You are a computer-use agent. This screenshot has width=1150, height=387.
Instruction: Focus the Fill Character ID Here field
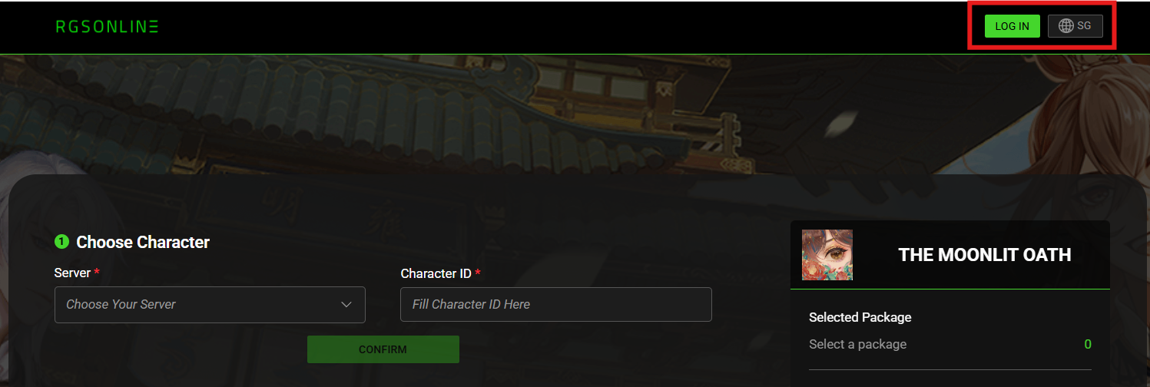556,305
